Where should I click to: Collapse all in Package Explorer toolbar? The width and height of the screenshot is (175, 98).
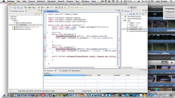[36, 14]
